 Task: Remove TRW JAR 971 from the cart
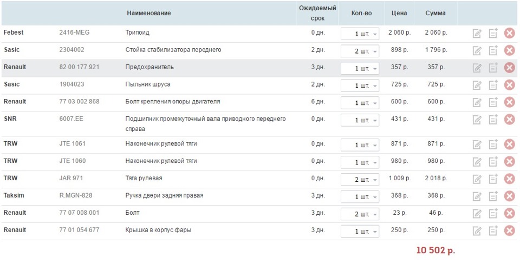(x=509, y=179)
